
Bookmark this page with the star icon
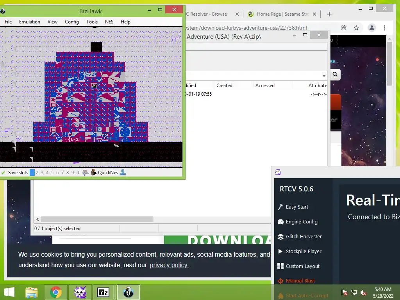356,28
